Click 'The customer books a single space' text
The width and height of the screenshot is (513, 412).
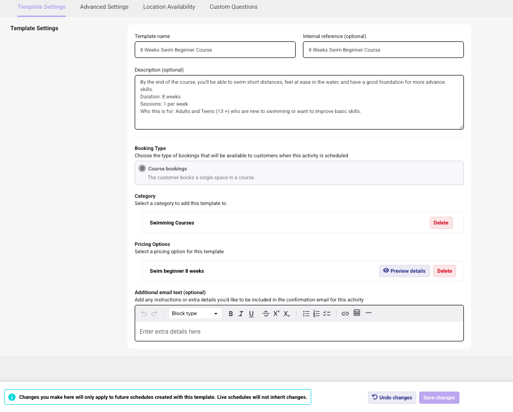click(x=200, y=177)
